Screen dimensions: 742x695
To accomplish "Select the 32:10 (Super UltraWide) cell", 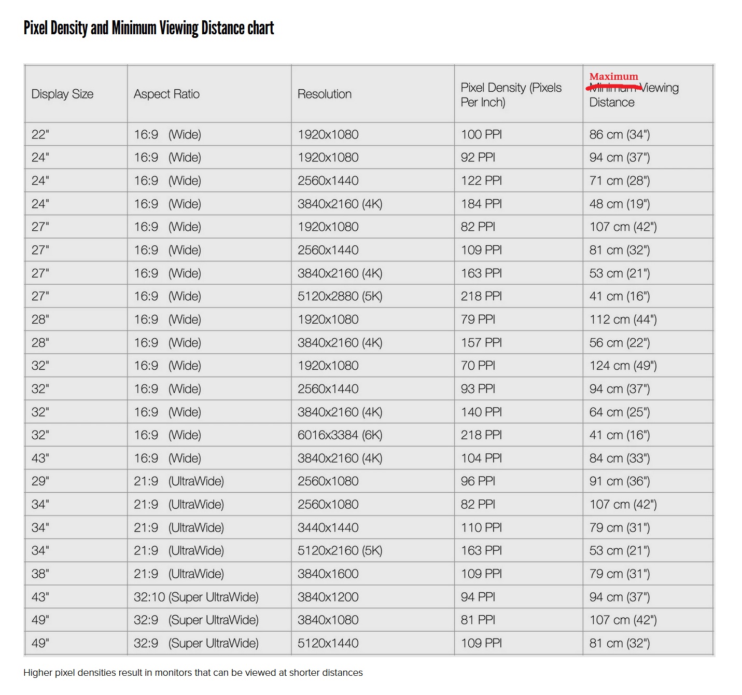I will point(209,597).
